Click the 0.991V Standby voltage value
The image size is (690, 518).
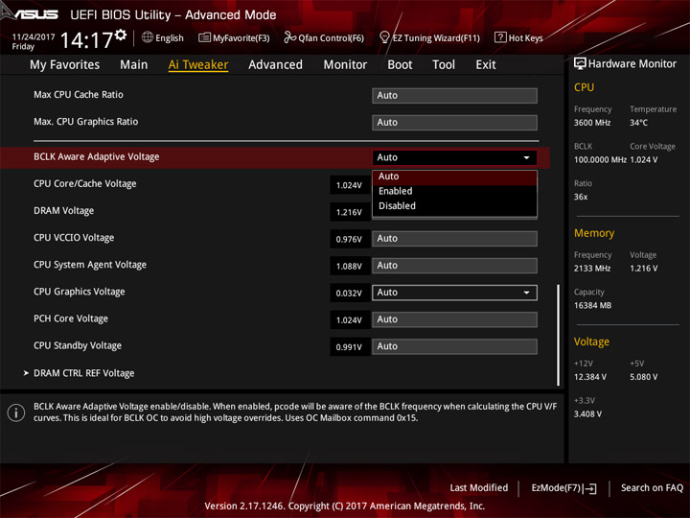click(349, 347)
